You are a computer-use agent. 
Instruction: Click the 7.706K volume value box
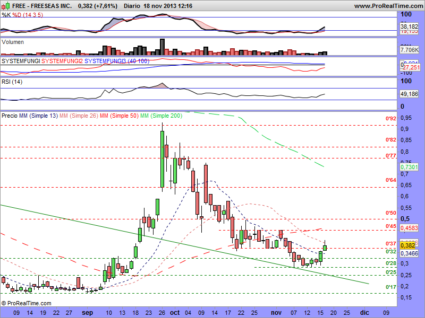(409, 50)
